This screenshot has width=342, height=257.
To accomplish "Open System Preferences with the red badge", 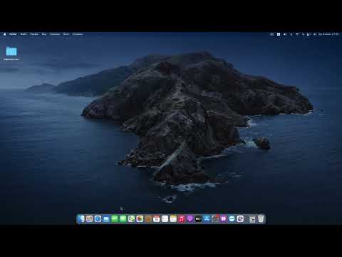I will (215, 218).
